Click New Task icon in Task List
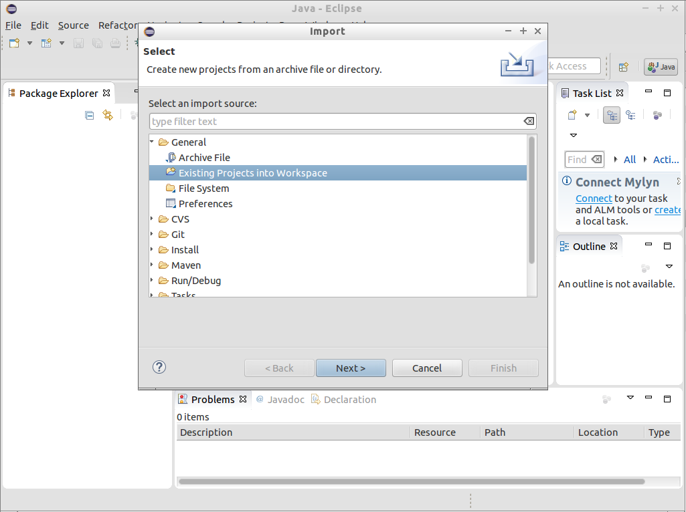Viewport: 686px width, 512px height. (x=572, y=115)
